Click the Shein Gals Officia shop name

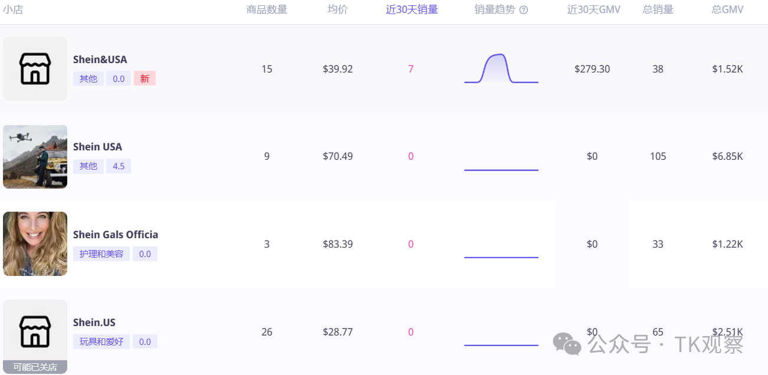coord(116,235)
